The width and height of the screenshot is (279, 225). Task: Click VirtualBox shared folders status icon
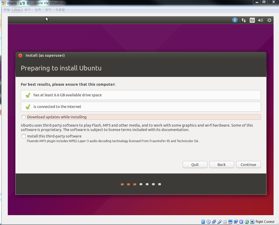click(x=225, y=222)
